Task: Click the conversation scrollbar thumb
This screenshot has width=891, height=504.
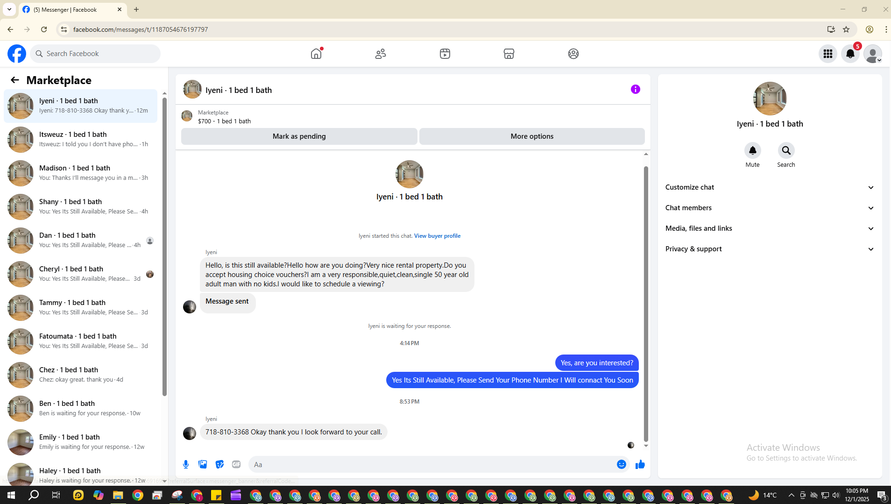Action: click(646, 304)
